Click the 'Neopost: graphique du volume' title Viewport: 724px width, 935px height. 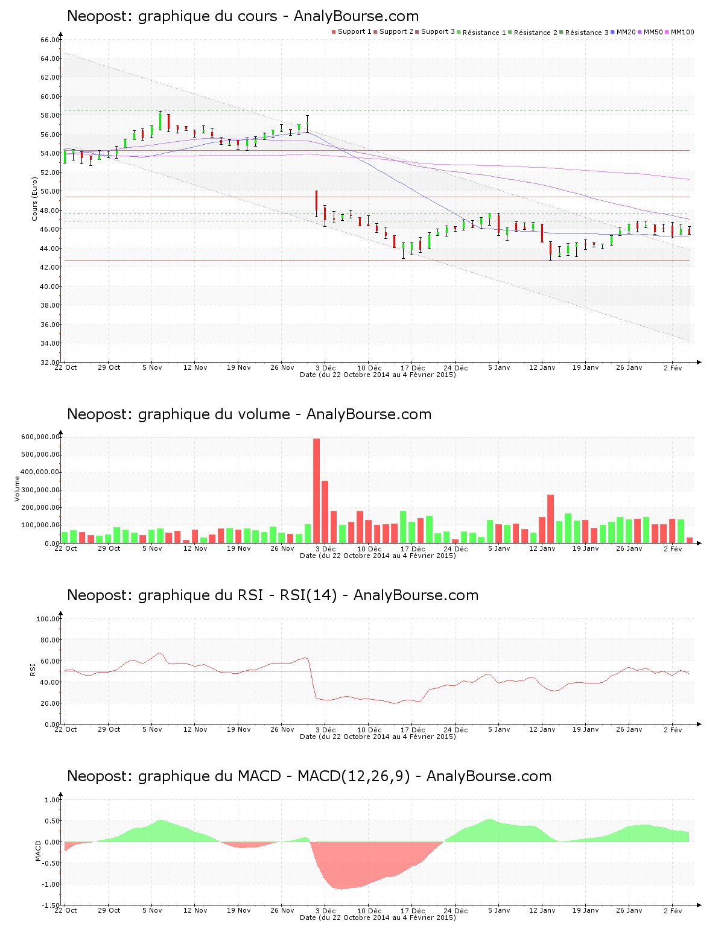tap(179, 414)
